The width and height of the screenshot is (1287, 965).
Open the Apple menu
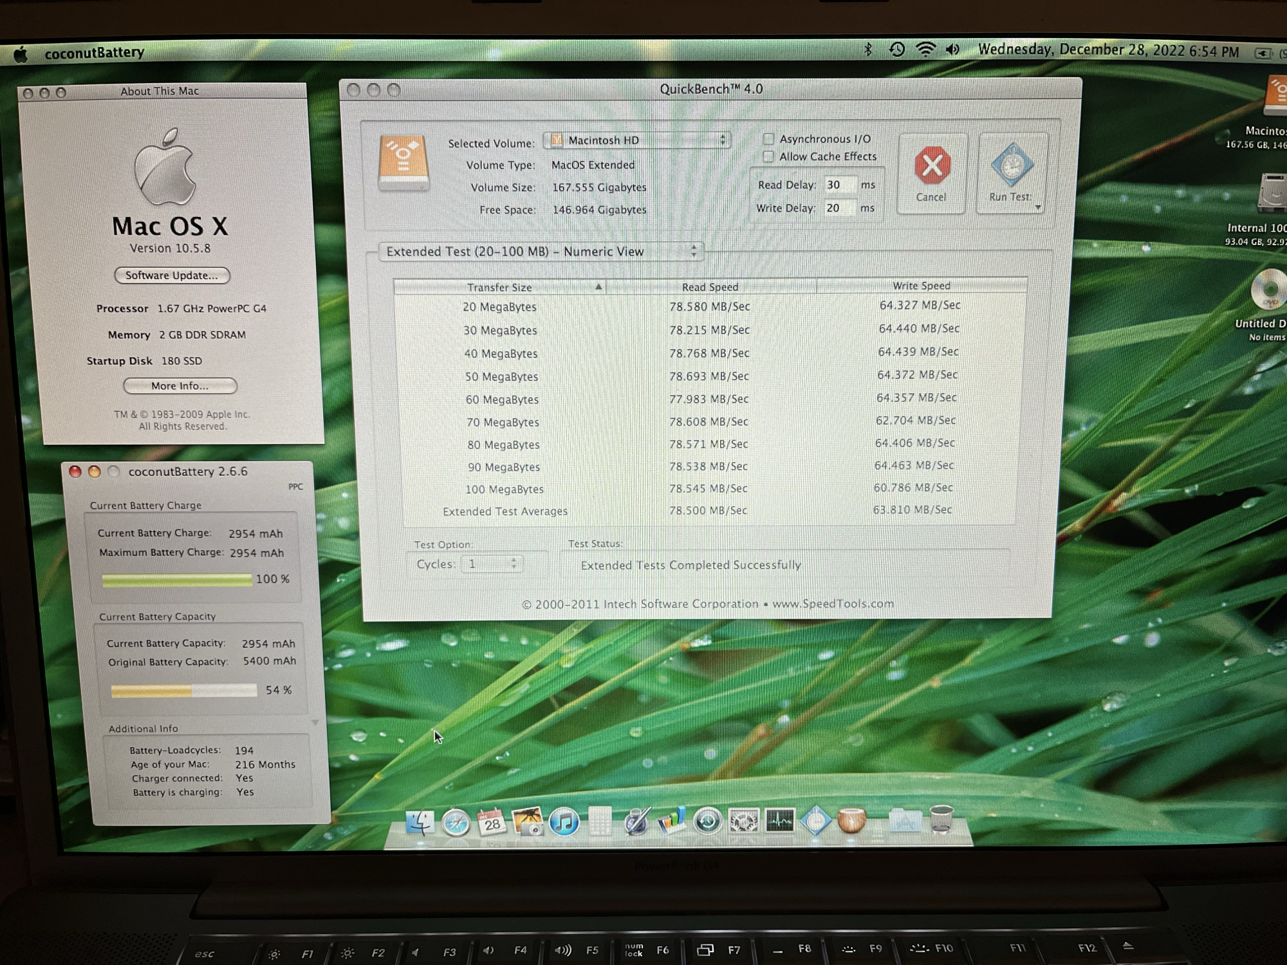click(x=21, y=54)
